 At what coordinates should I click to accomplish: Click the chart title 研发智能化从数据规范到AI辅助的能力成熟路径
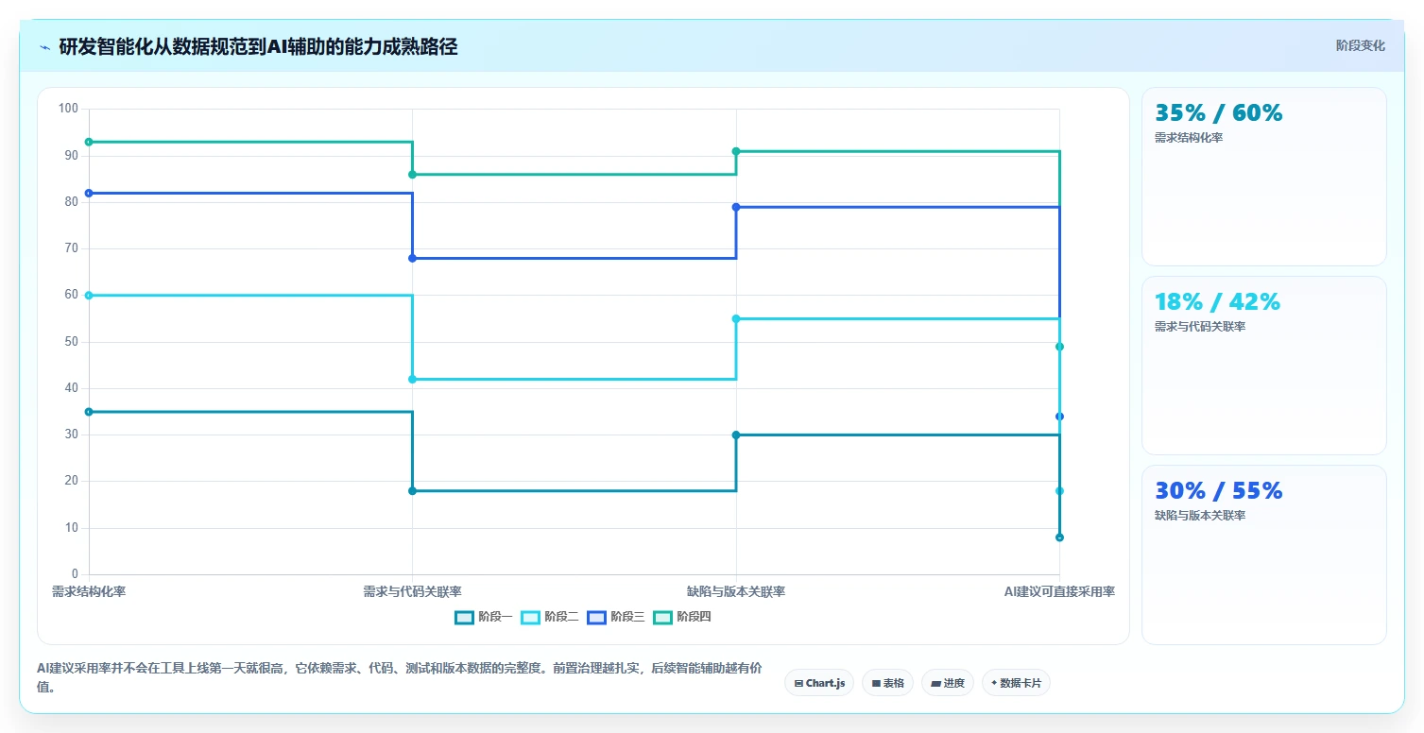coord(258,46)
